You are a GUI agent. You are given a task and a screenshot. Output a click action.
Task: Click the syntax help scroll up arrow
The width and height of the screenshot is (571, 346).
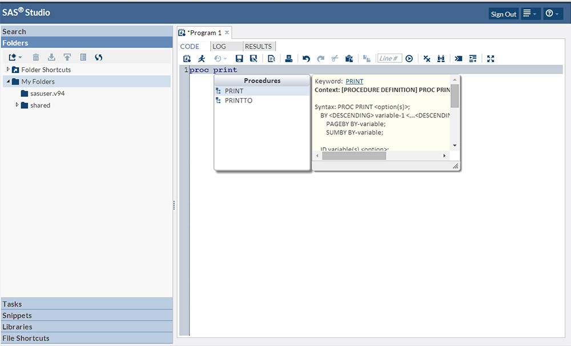click(455, 80)
